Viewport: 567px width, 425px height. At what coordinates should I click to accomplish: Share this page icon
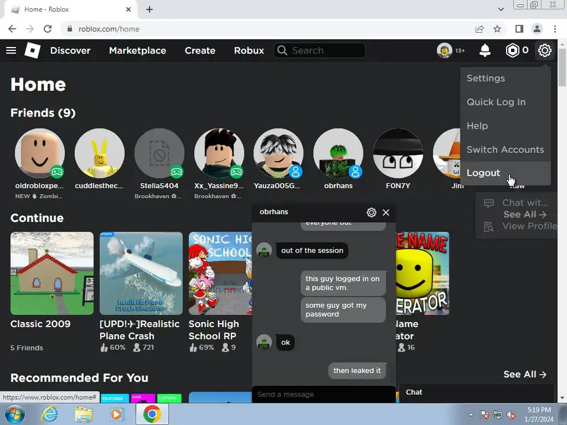480,29
